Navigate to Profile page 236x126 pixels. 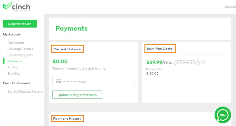pyautogui.click(x=12, y=67)
